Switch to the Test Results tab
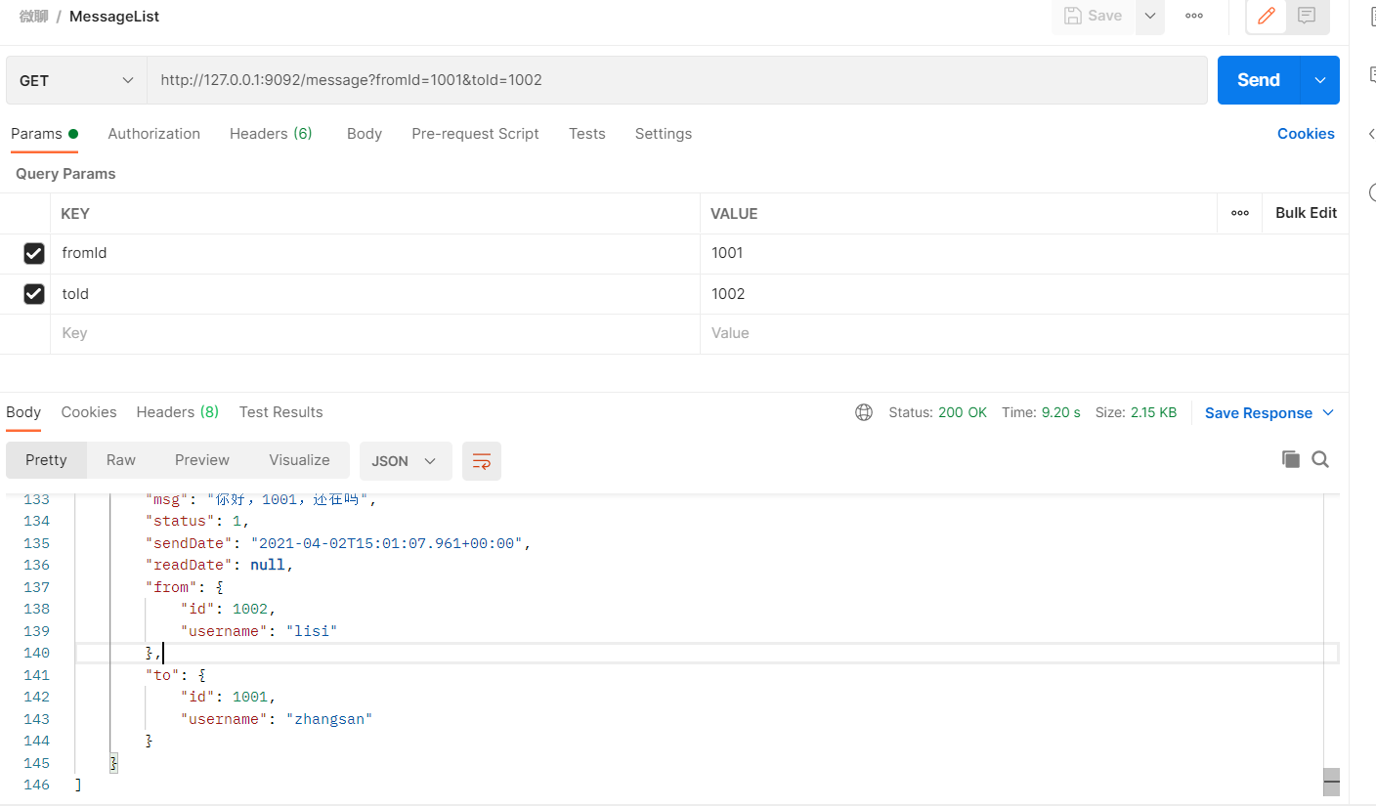The height and width of the screenshot is (807, 1376). pyautogui.click(x=280, y=412)
